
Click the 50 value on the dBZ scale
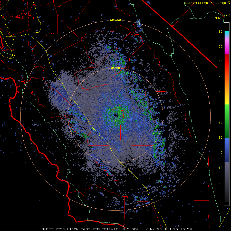click(x=220, y=77)
